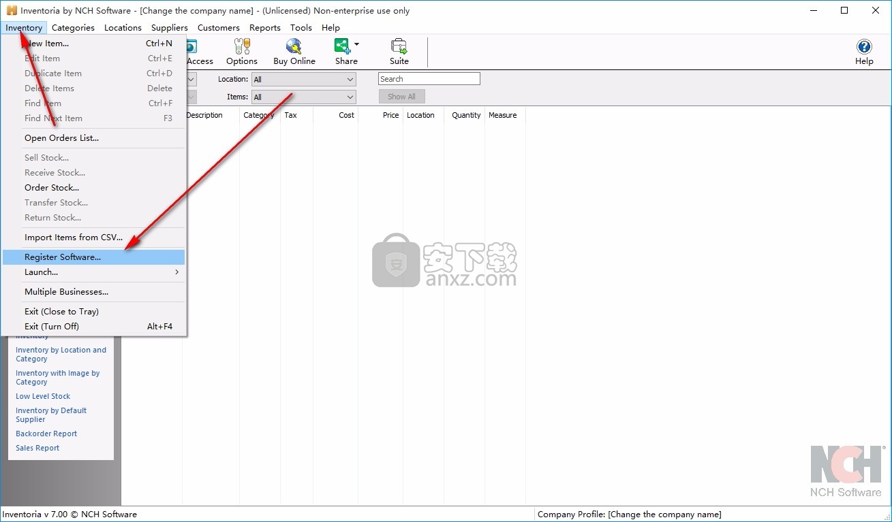The image size is (892, 522).
Task: Open the Help menu in menu bar
Action: (330, 28)
